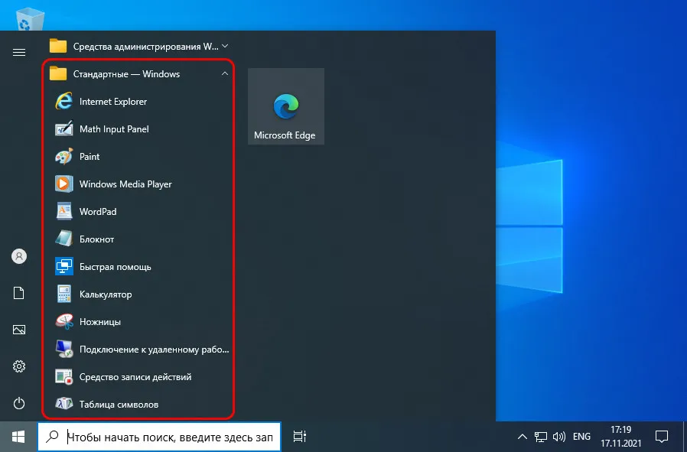Select "Средства администрирования W..." folder label
Image resolution: width=687 pixels, height=452 pixels.
click(x=145, y=47)
